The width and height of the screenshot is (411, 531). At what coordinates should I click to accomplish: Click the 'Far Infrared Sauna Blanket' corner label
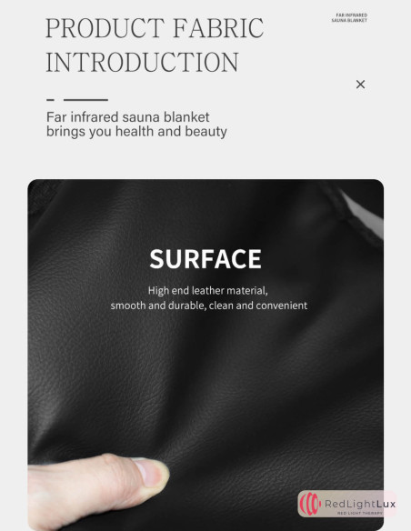[x=349, y=17]
